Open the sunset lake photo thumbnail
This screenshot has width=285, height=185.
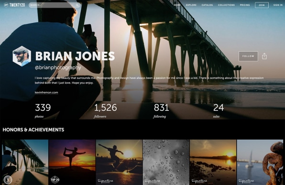[x=213, y=162]
